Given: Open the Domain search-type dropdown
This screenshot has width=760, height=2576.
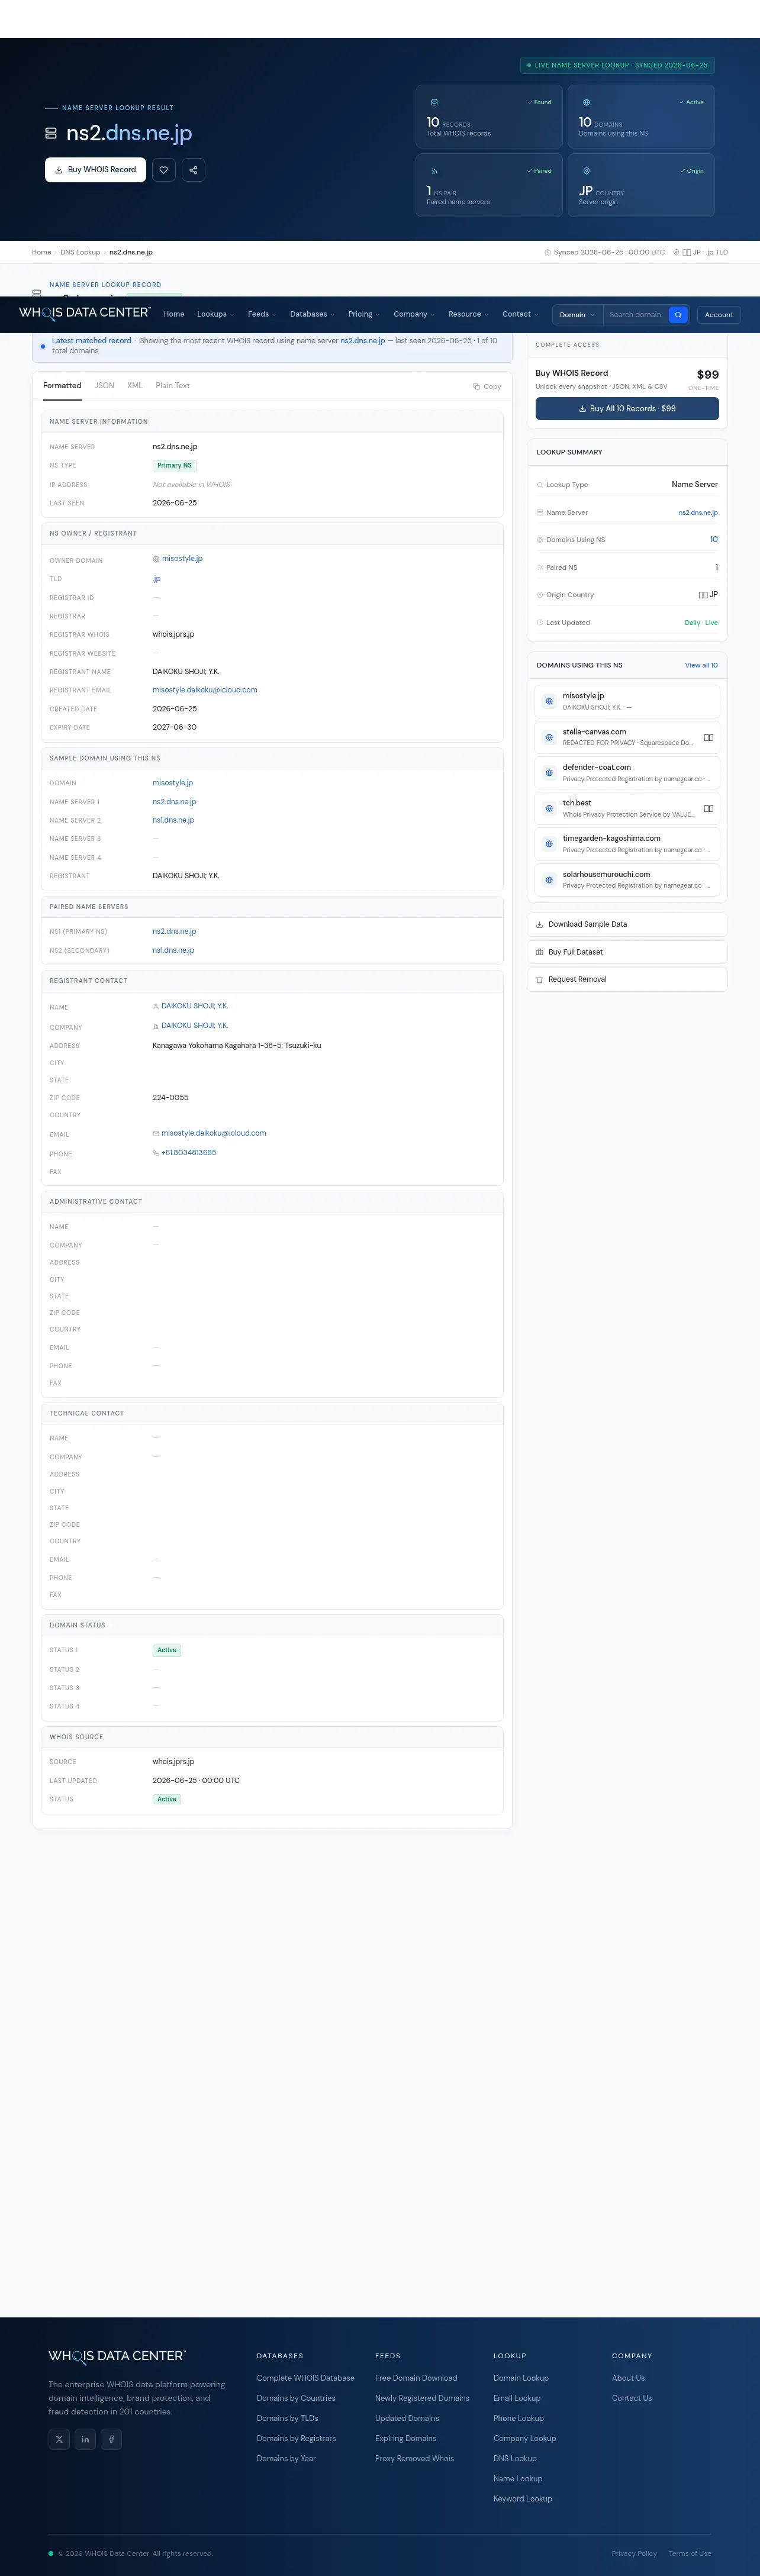Looking at the screenshot, I should 577,314.
